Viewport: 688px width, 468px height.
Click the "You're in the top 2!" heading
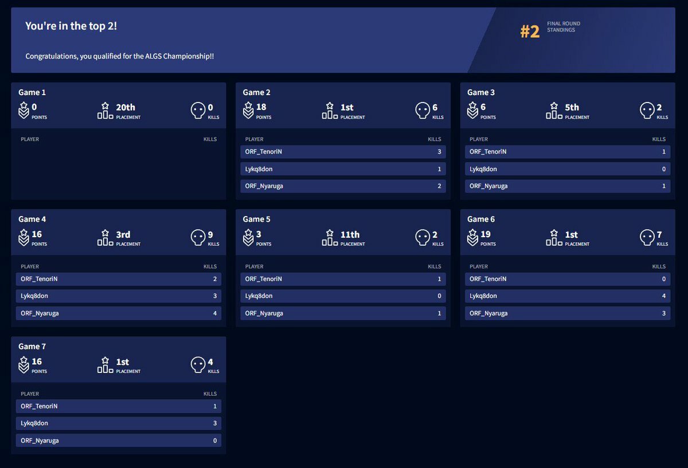pos(71,26)
